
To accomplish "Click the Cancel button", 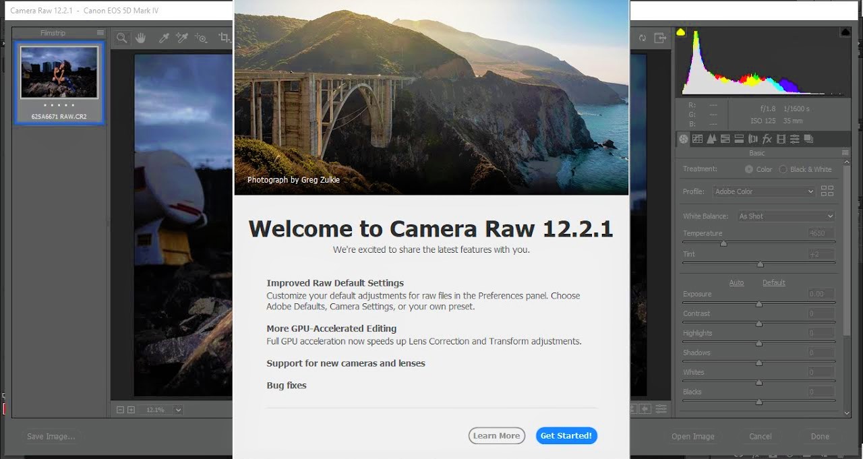I will pos(761,436).
